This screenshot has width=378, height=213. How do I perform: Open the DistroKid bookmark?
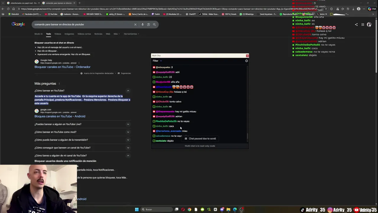(14, 14)
